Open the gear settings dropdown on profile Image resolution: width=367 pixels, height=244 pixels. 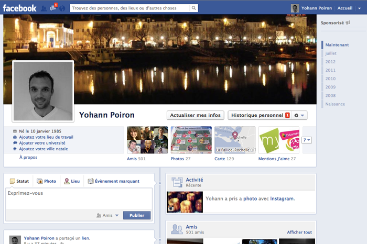point(300,115)
